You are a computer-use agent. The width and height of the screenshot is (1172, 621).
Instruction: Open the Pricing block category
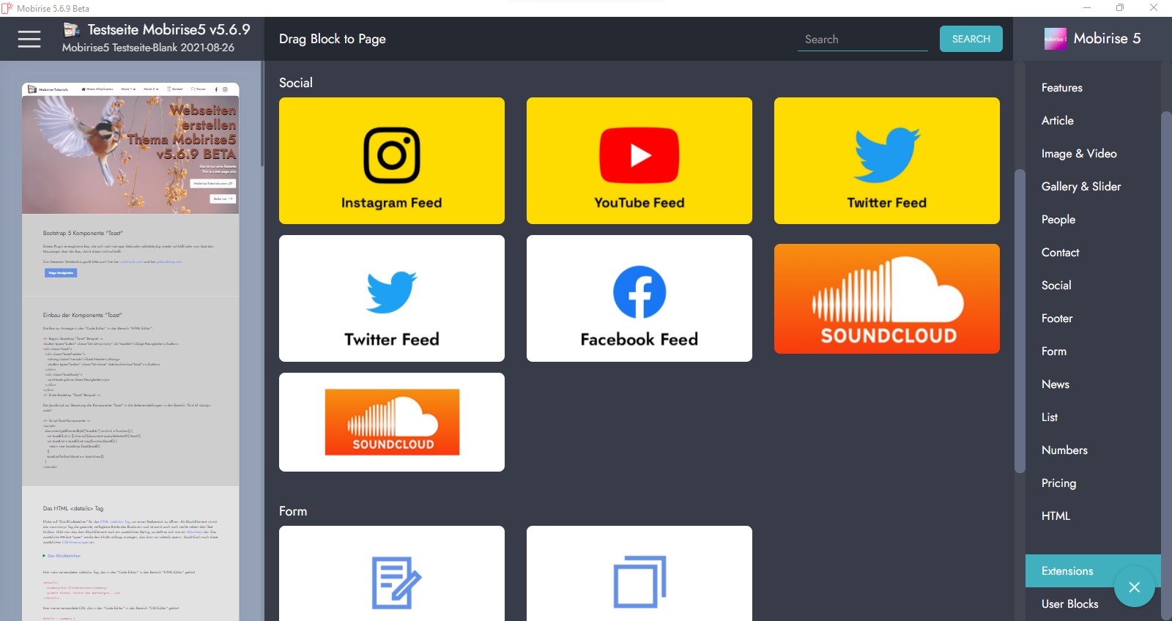1059,483
